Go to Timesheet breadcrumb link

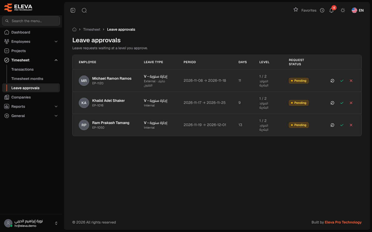[x=92, y=29]
